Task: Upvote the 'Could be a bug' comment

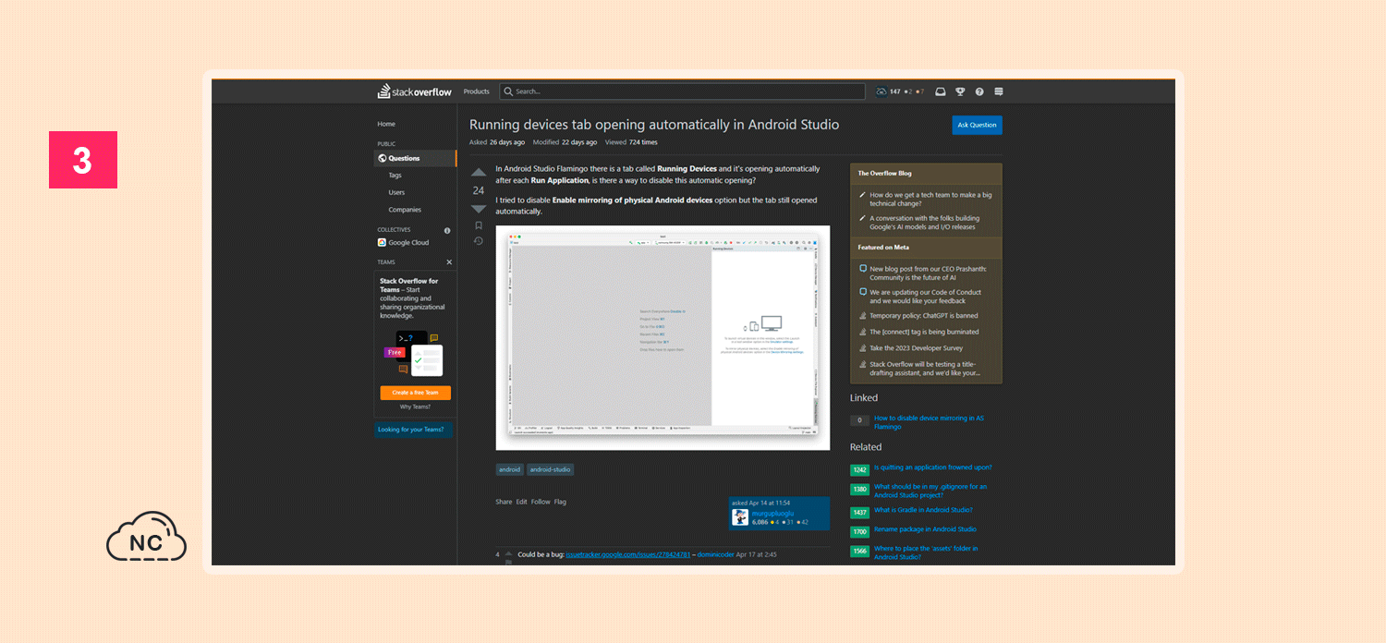Action: pyautogui.click(x=508, y=553)
